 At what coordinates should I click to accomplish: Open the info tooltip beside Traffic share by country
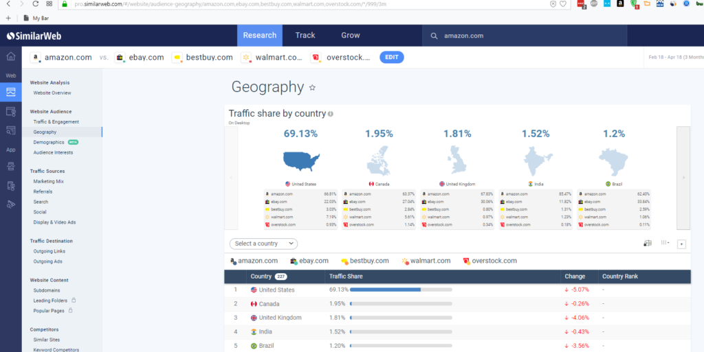click(331, 114)
